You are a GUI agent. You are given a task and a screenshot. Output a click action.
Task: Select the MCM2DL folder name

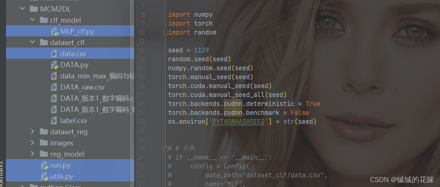click(x=56, y=9)
